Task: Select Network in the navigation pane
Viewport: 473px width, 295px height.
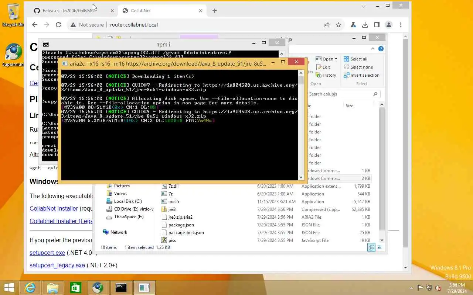Action: [x=115, y=232]
